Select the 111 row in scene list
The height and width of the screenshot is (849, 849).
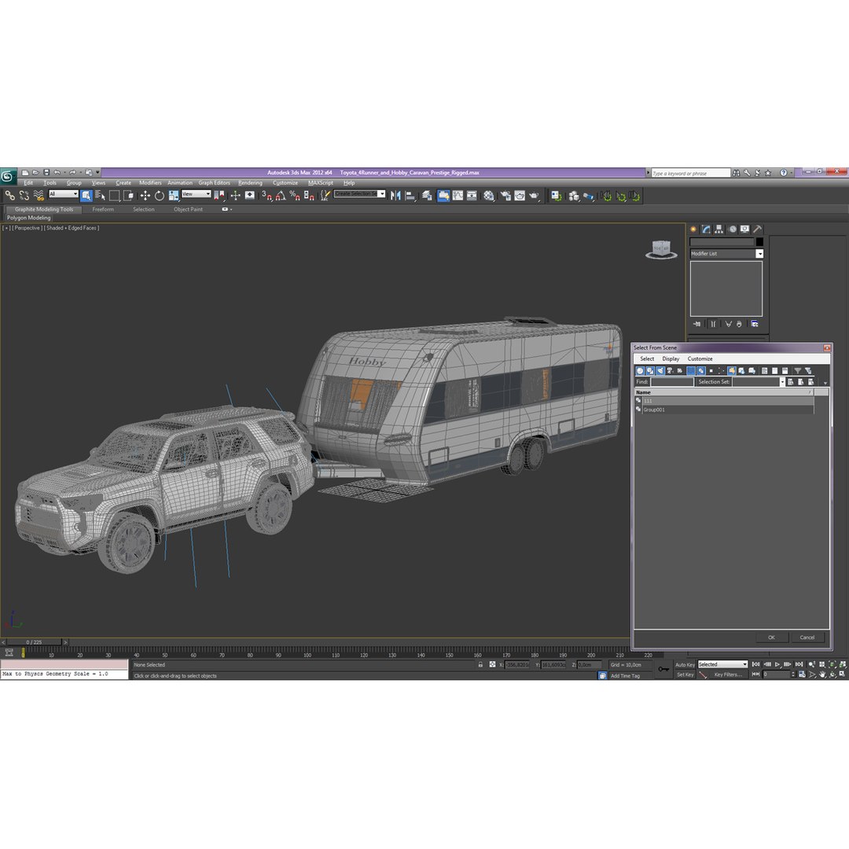[724, 401]
